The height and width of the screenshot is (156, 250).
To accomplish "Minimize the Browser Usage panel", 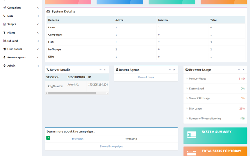I will 239,69.
